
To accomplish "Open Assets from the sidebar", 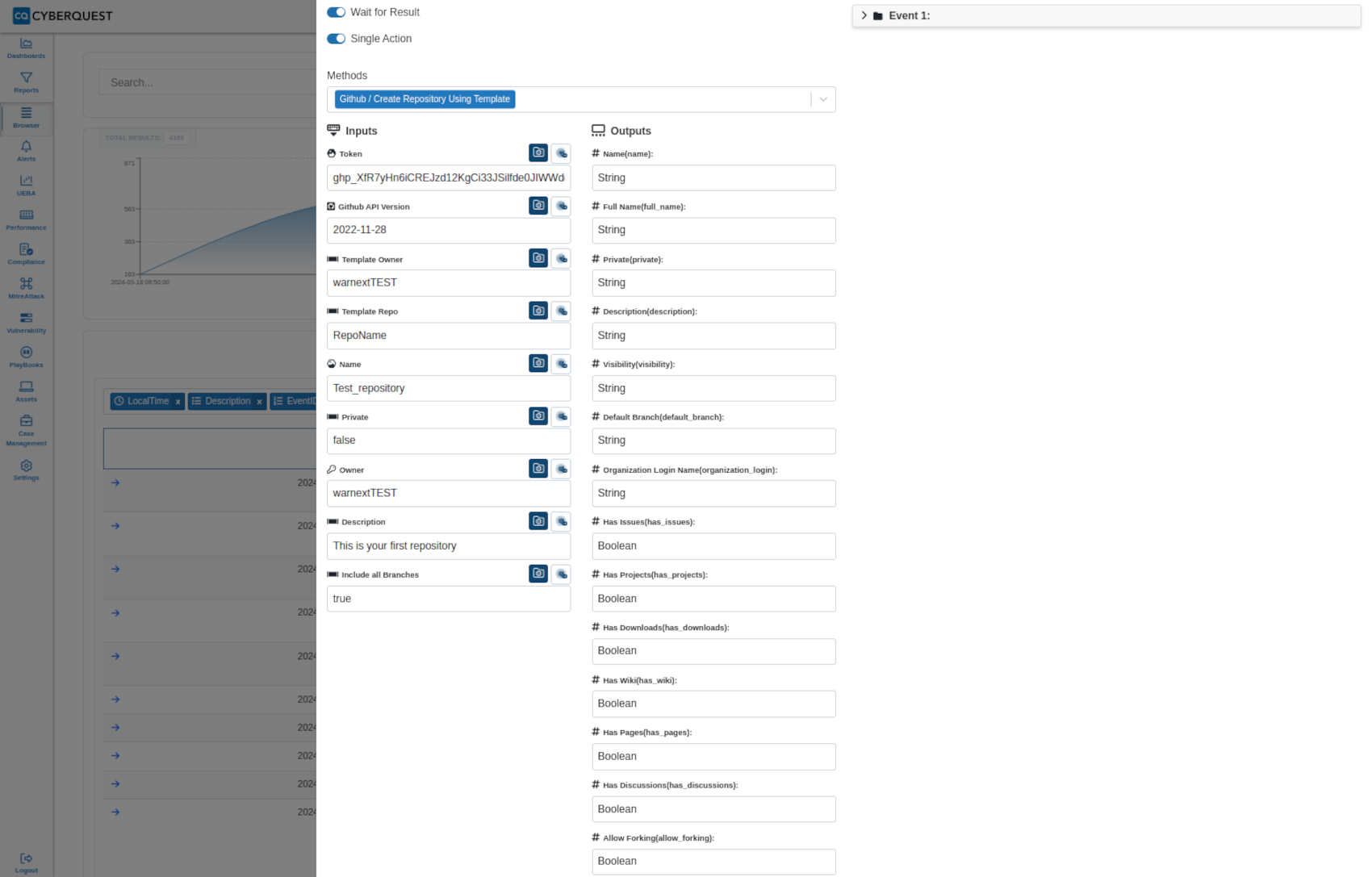I will pyautogui.click(x=26, y=391).
